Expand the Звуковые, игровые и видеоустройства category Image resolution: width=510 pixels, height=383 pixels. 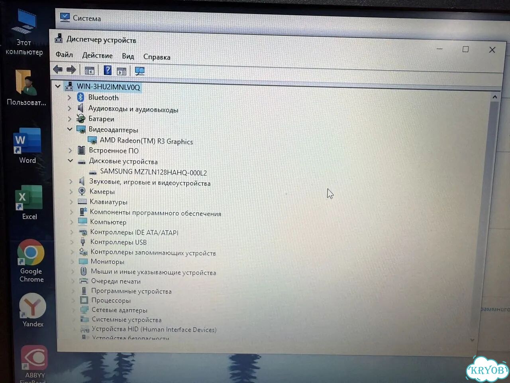(71, 181)
